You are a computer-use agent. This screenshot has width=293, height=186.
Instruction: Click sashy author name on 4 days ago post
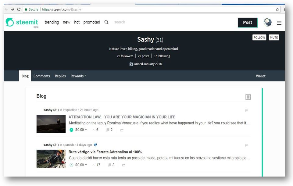click(48, 145)
